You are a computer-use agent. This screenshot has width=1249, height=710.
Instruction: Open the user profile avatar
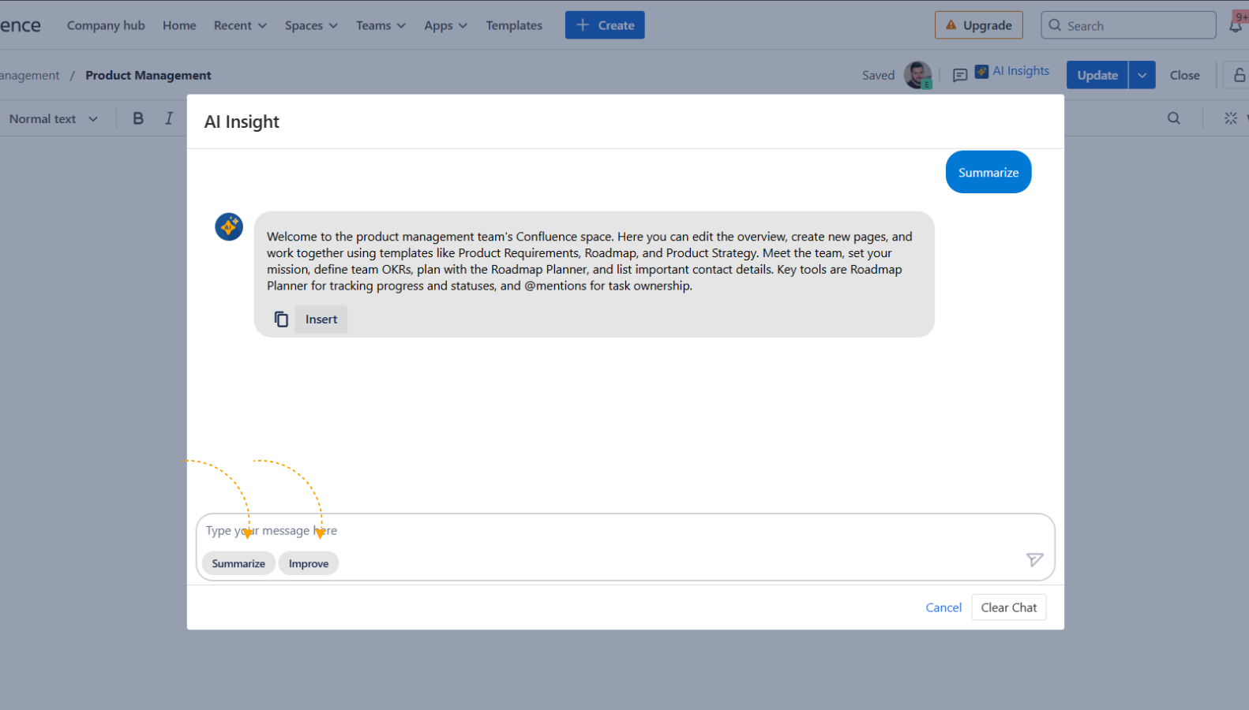(x=917, y=75)
